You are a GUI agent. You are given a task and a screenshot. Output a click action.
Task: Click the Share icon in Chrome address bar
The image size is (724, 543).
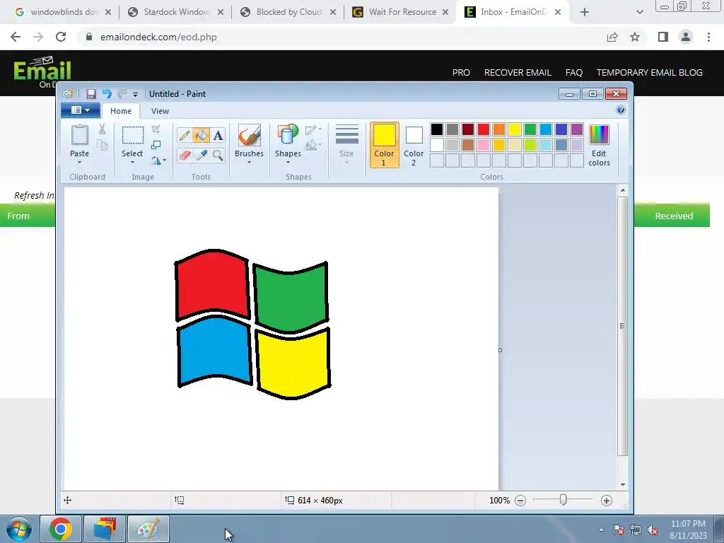612,37
